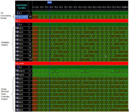
Task: Click the p0 waveform segment showing value 1
Action: pos(39,79)
